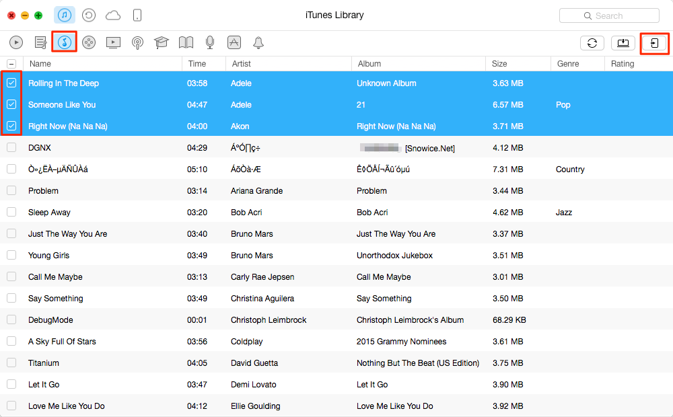Click the Search field
Image resolution: width=673 pixels, height=417 pixels.
click(x=609, y=15)
